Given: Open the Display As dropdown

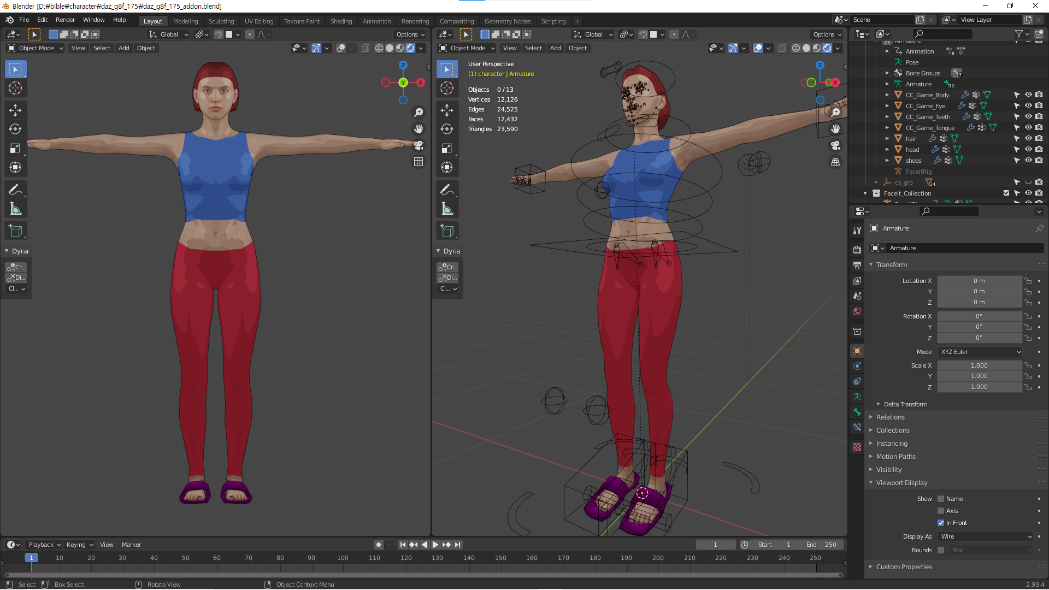Looking at the screenshot, I should point(986,536).
